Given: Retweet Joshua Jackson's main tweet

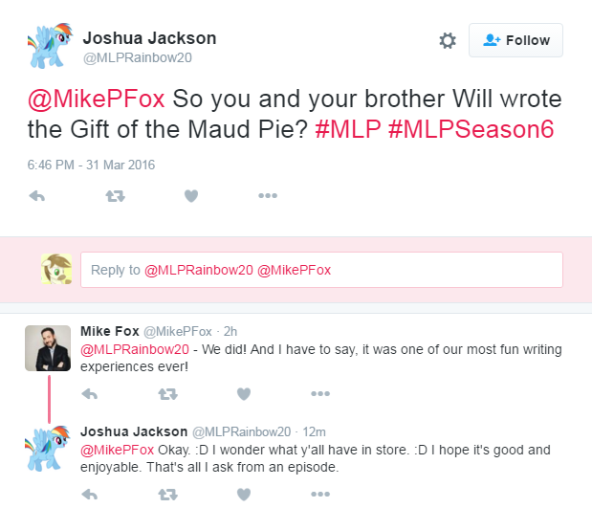Looking at the screenshot, I should [x=115, y=196].
